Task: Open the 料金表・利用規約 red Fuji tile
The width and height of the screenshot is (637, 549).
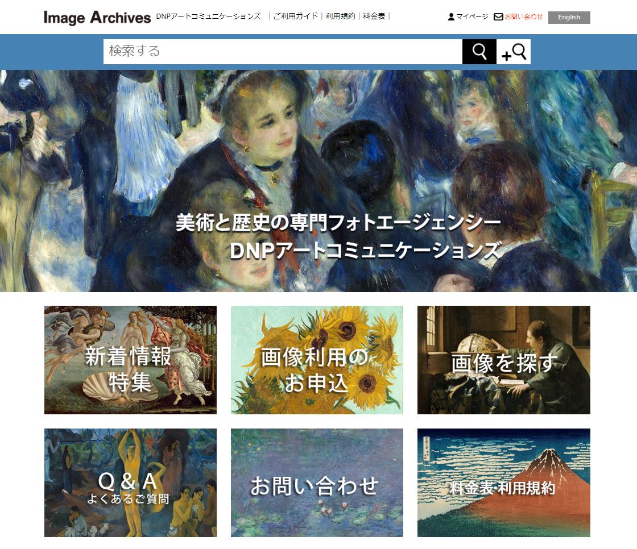Action: point(504,483)
